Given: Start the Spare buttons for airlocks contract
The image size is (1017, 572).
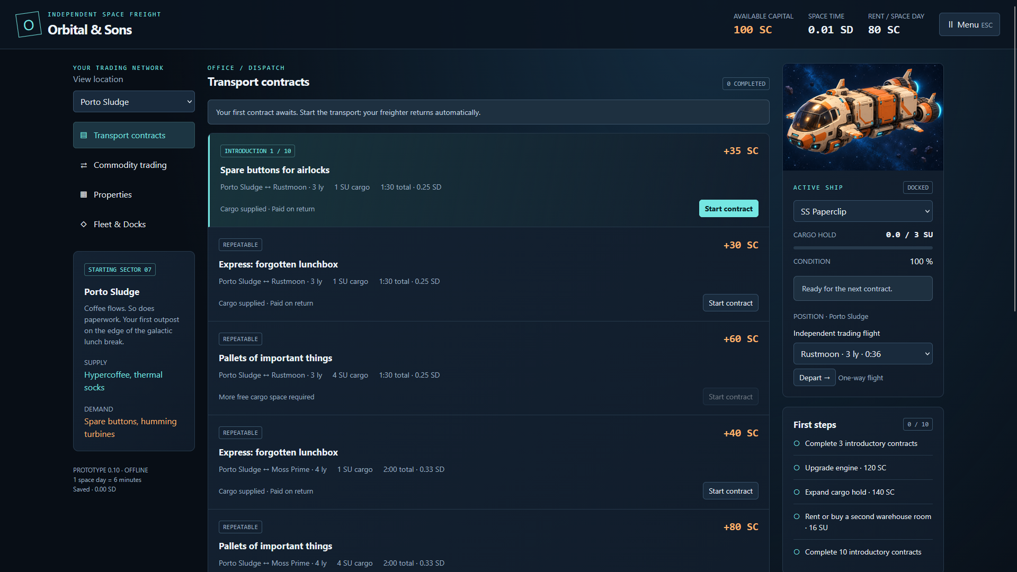Looking at the screenshot, I should coord(728,209).
